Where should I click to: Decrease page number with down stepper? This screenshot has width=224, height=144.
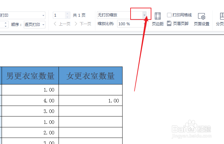(x=68, y=17)
